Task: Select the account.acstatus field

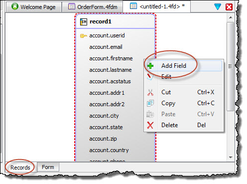Action: click(110, 81)
